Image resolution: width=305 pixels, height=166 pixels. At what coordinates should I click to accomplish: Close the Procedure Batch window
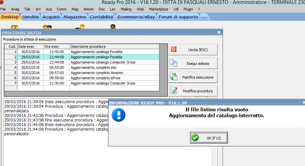(x=219, y=32)
